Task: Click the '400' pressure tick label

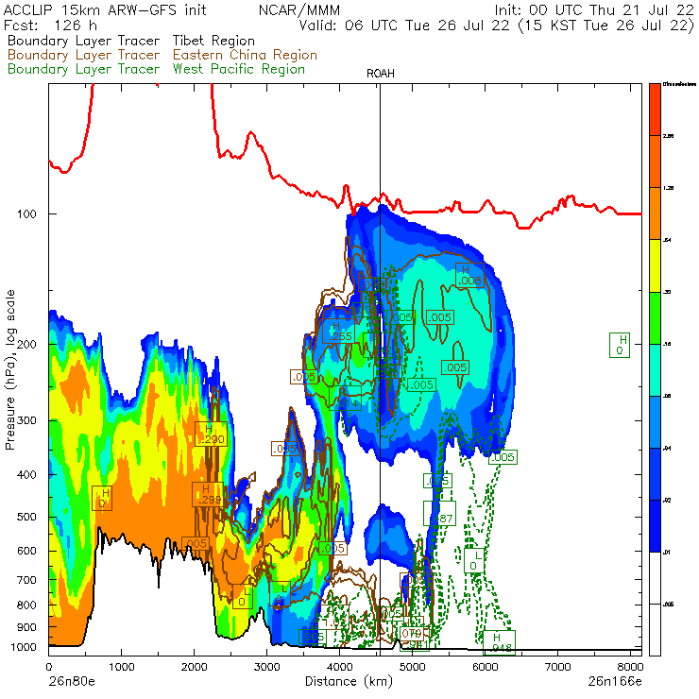Action: (26, 475)
